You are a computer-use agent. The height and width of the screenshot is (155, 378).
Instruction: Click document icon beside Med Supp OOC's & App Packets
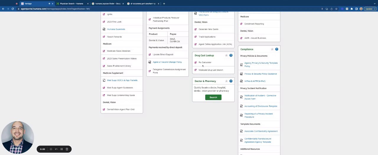(104, 80)
